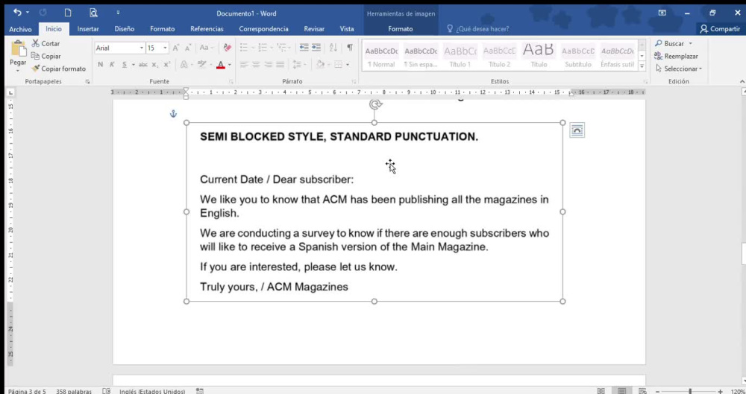Image resolution: width=746 pixels, height=394 pixels.
Task: Toggle bold (N) formatting
Action: (101, 65)
